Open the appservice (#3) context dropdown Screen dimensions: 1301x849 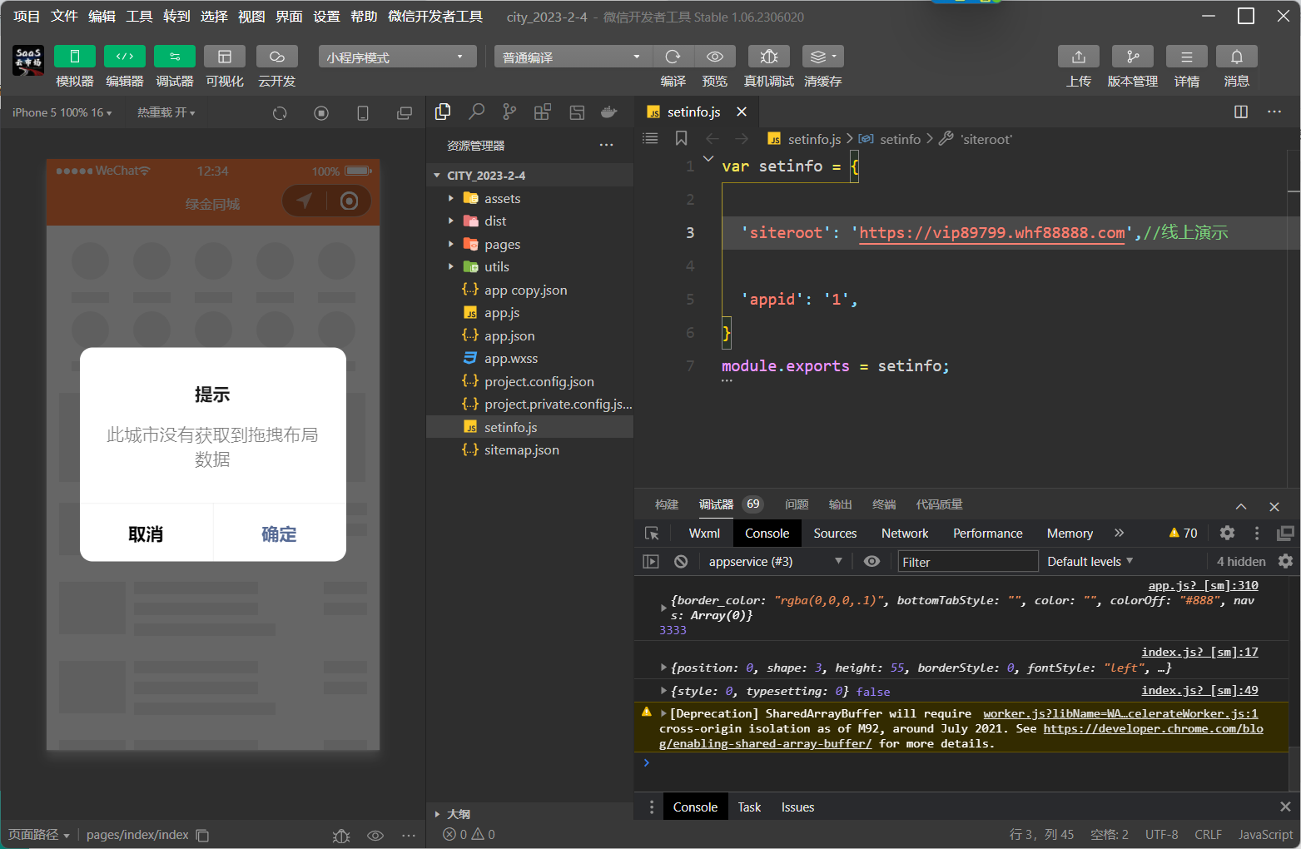(x=776, y=562)
